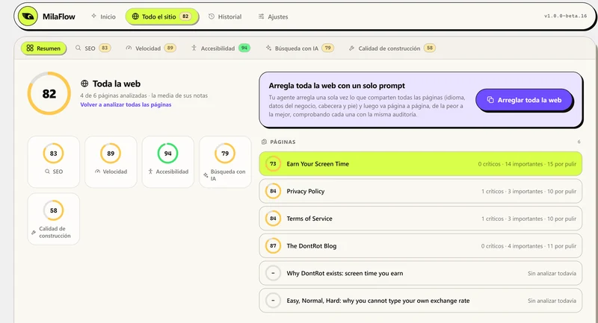Click the gauge icon in Velocidad tab

pos(129,48)
